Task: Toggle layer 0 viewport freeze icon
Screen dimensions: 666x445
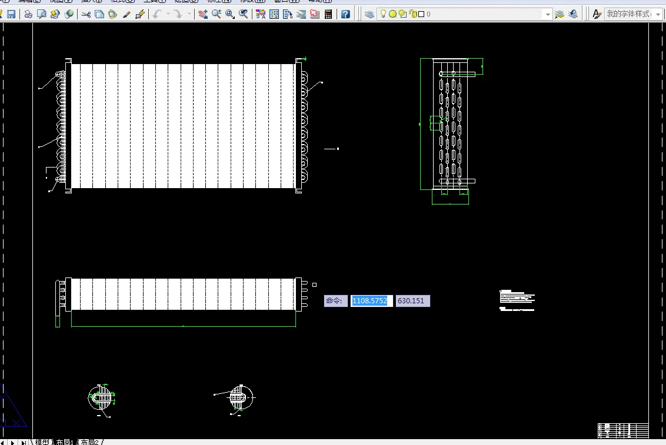Action: [402, 14]
